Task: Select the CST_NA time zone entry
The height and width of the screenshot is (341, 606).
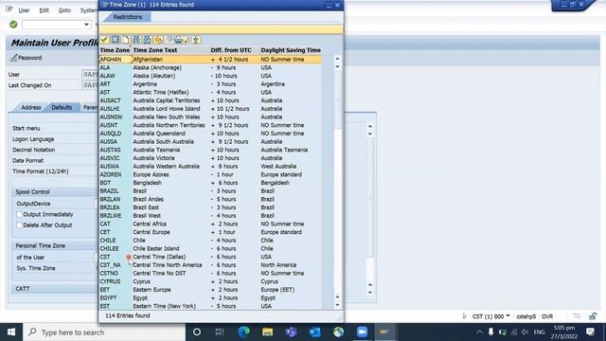Action: [x=210, y=265]
